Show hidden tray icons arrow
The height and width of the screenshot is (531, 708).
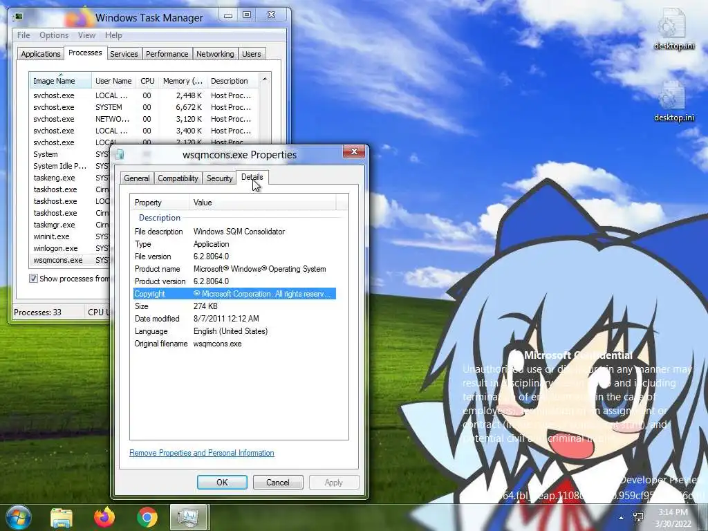click(622, 517)
